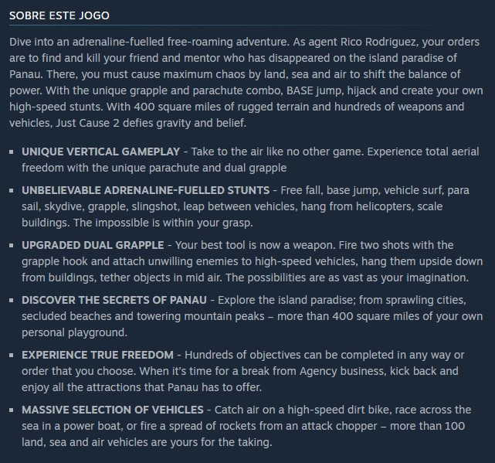Click the bullet marker before UNBELIEVABLE ADRENALINE-FUELLED STUNTS
This screenshot has height=463, width=495.
pos(12,190)
